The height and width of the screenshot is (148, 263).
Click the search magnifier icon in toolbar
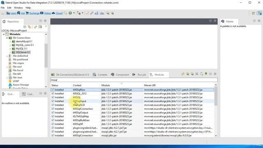(65, 13)
